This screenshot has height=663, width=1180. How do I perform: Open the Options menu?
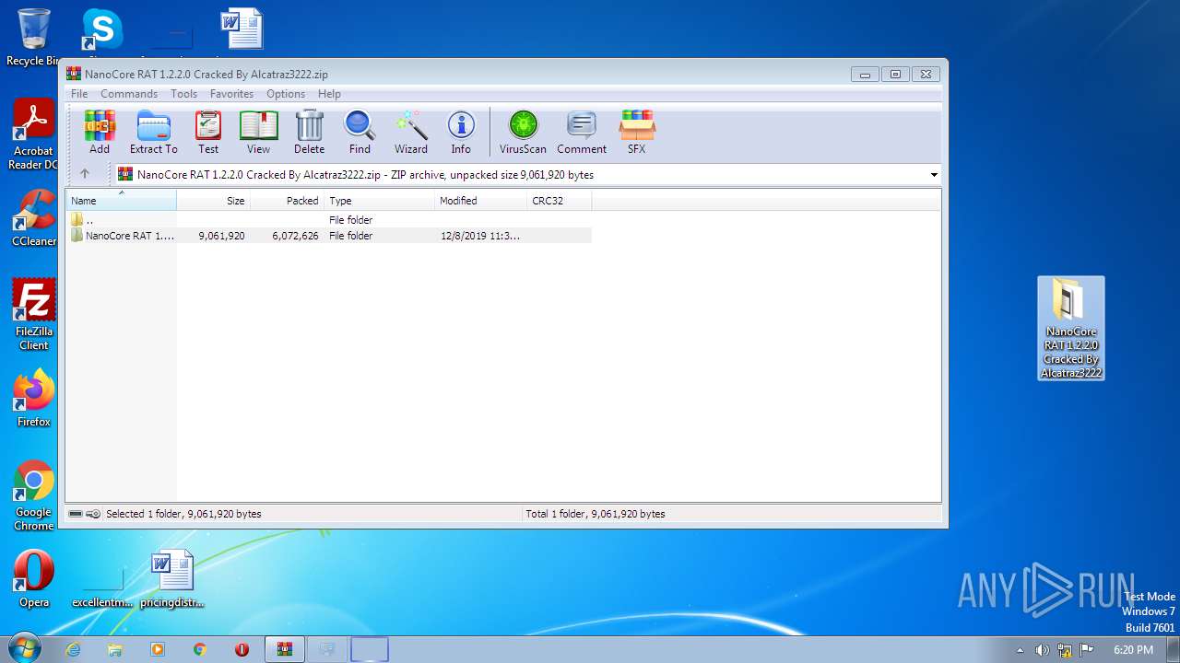[286, 94]
